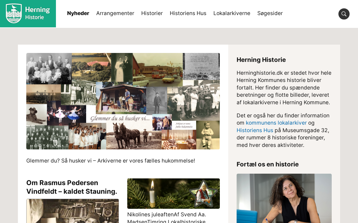Viewport: 358px width, 223px height.
Task: Follow the 'kommunens lokalarkiver' link
Action: 276,123
